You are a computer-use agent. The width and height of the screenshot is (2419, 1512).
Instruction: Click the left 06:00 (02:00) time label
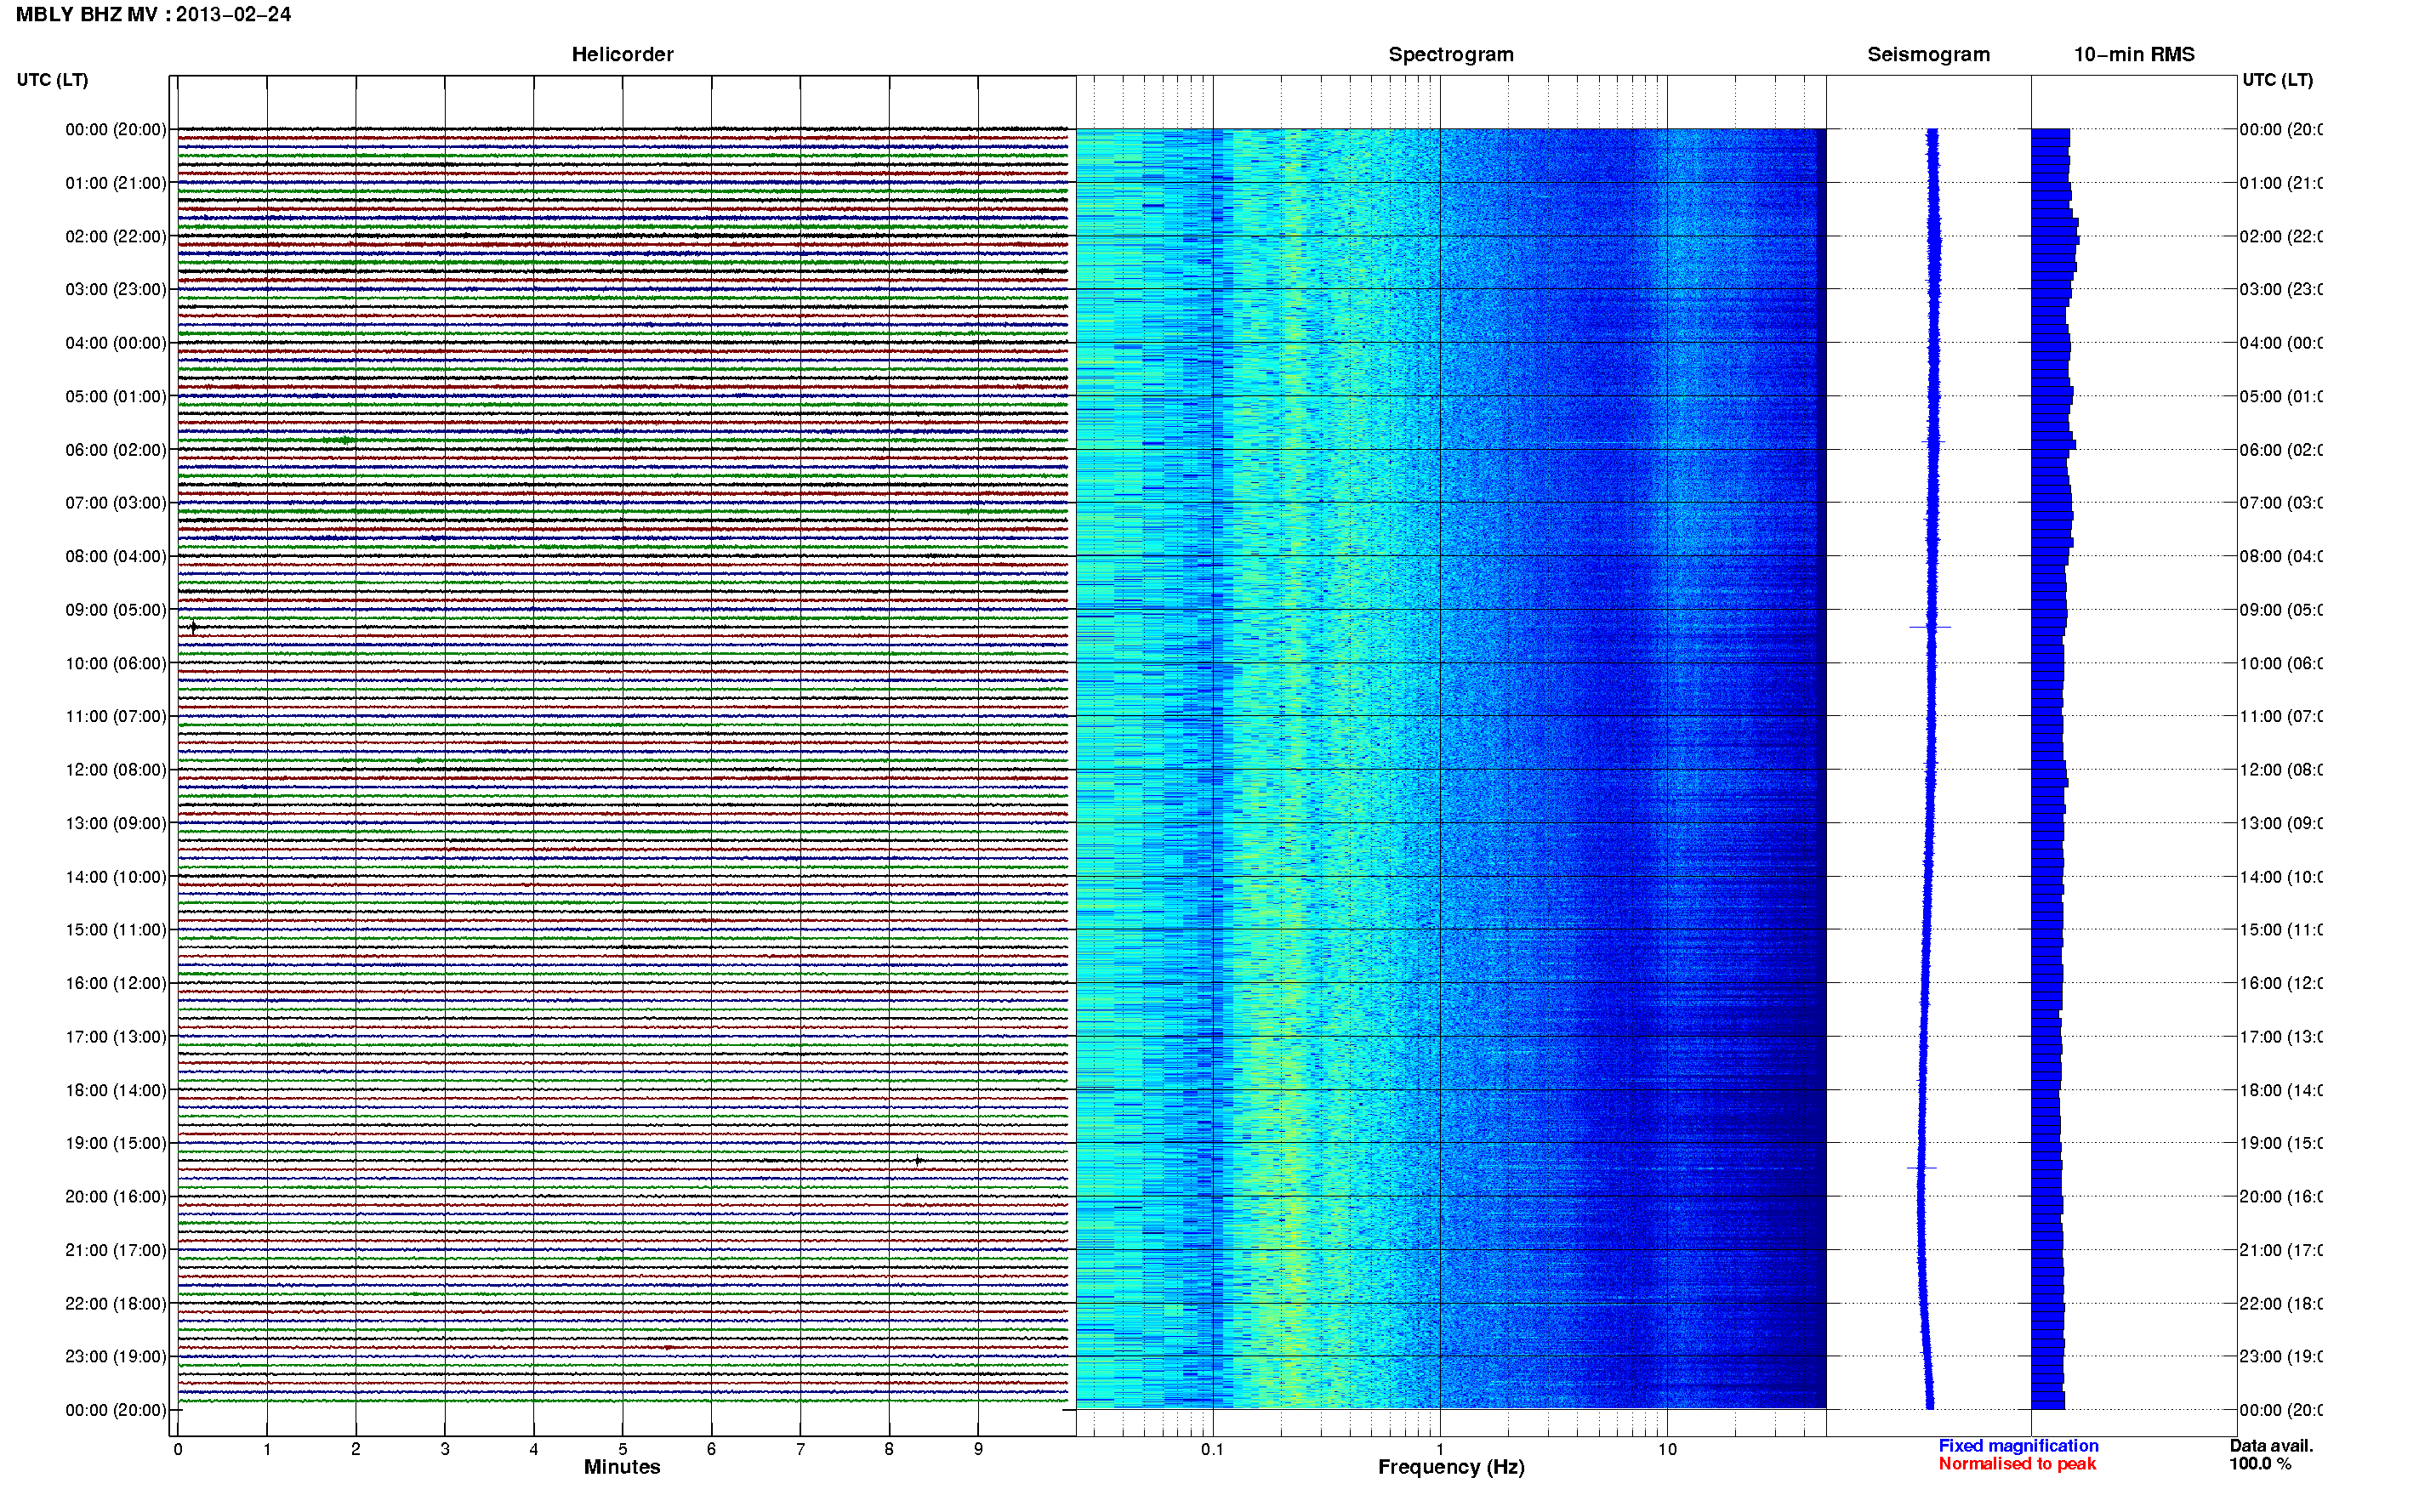tap(116, 450)
